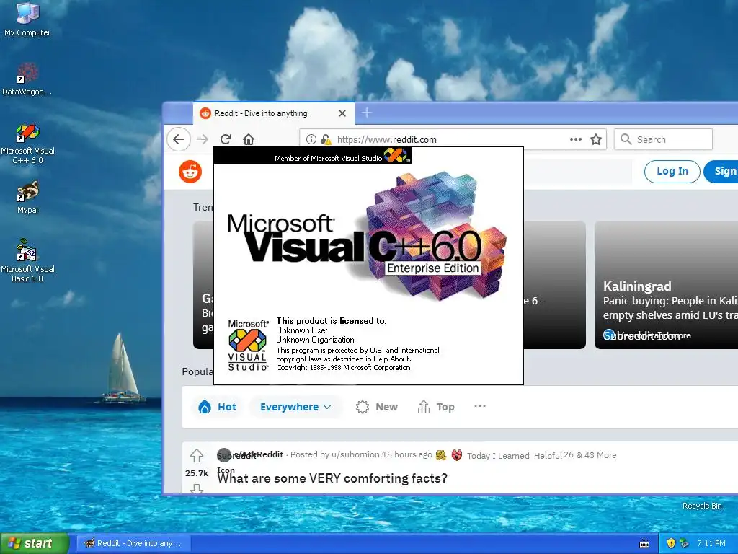
Task: Click the security shield tray icon
Action: [671, 543]
